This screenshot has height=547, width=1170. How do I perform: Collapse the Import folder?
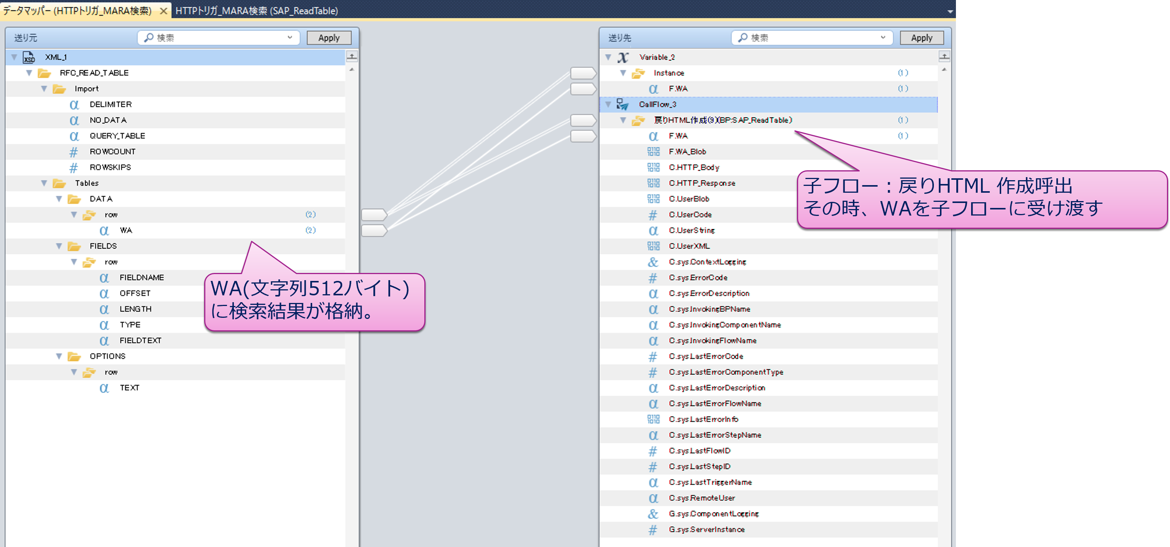[x=44, y=89]
